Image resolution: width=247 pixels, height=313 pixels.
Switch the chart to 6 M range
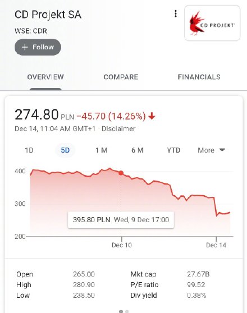[x=138, y=150]
